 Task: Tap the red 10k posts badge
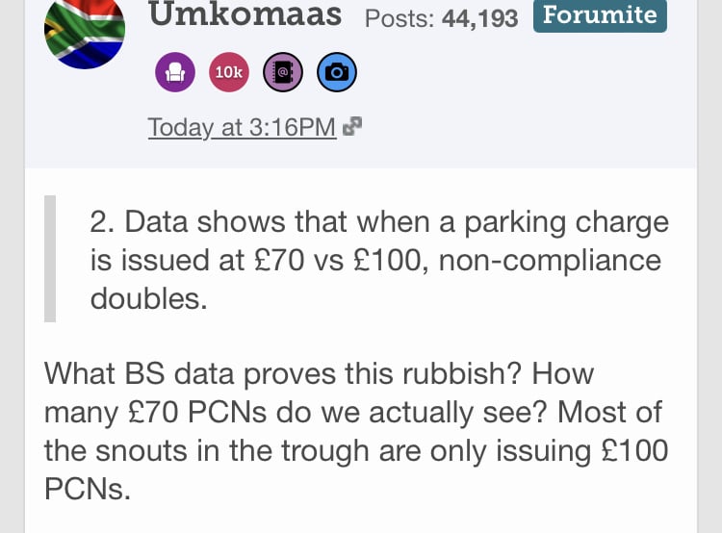pos(228,70)
